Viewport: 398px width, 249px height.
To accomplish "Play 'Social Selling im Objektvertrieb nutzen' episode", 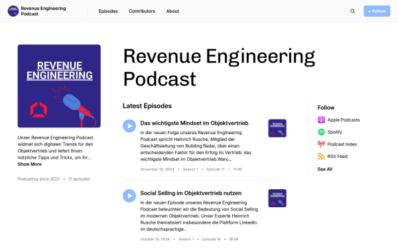I will click(129, 196).
